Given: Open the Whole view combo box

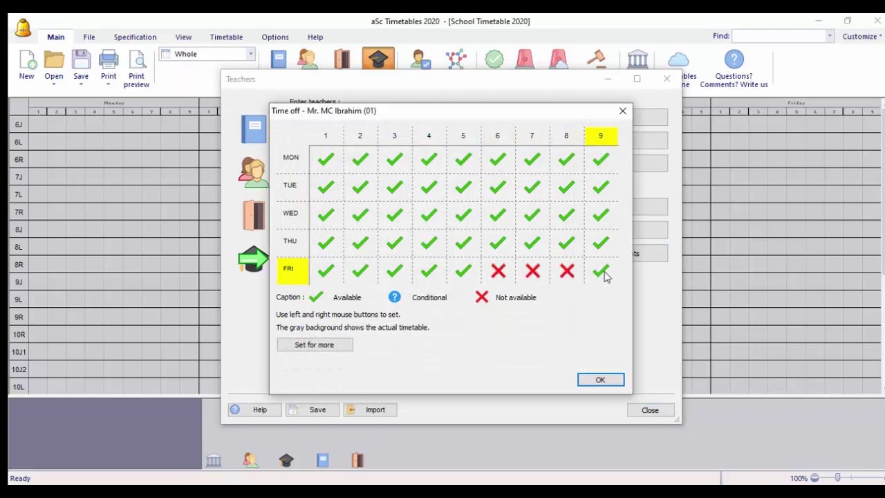Looking at the screenshot, I should point(207,54).
